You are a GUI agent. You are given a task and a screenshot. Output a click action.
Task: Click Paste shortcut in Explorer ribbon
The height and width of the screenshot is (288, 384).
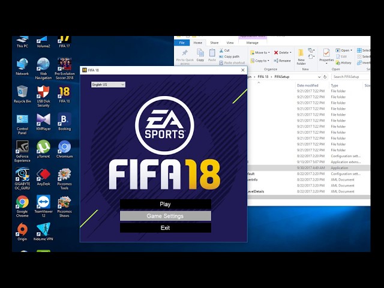(232, 62)
